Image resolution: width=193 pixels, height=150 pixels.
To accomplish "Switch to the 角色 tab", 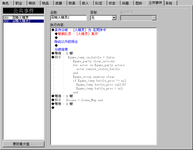I will [7, 3].
